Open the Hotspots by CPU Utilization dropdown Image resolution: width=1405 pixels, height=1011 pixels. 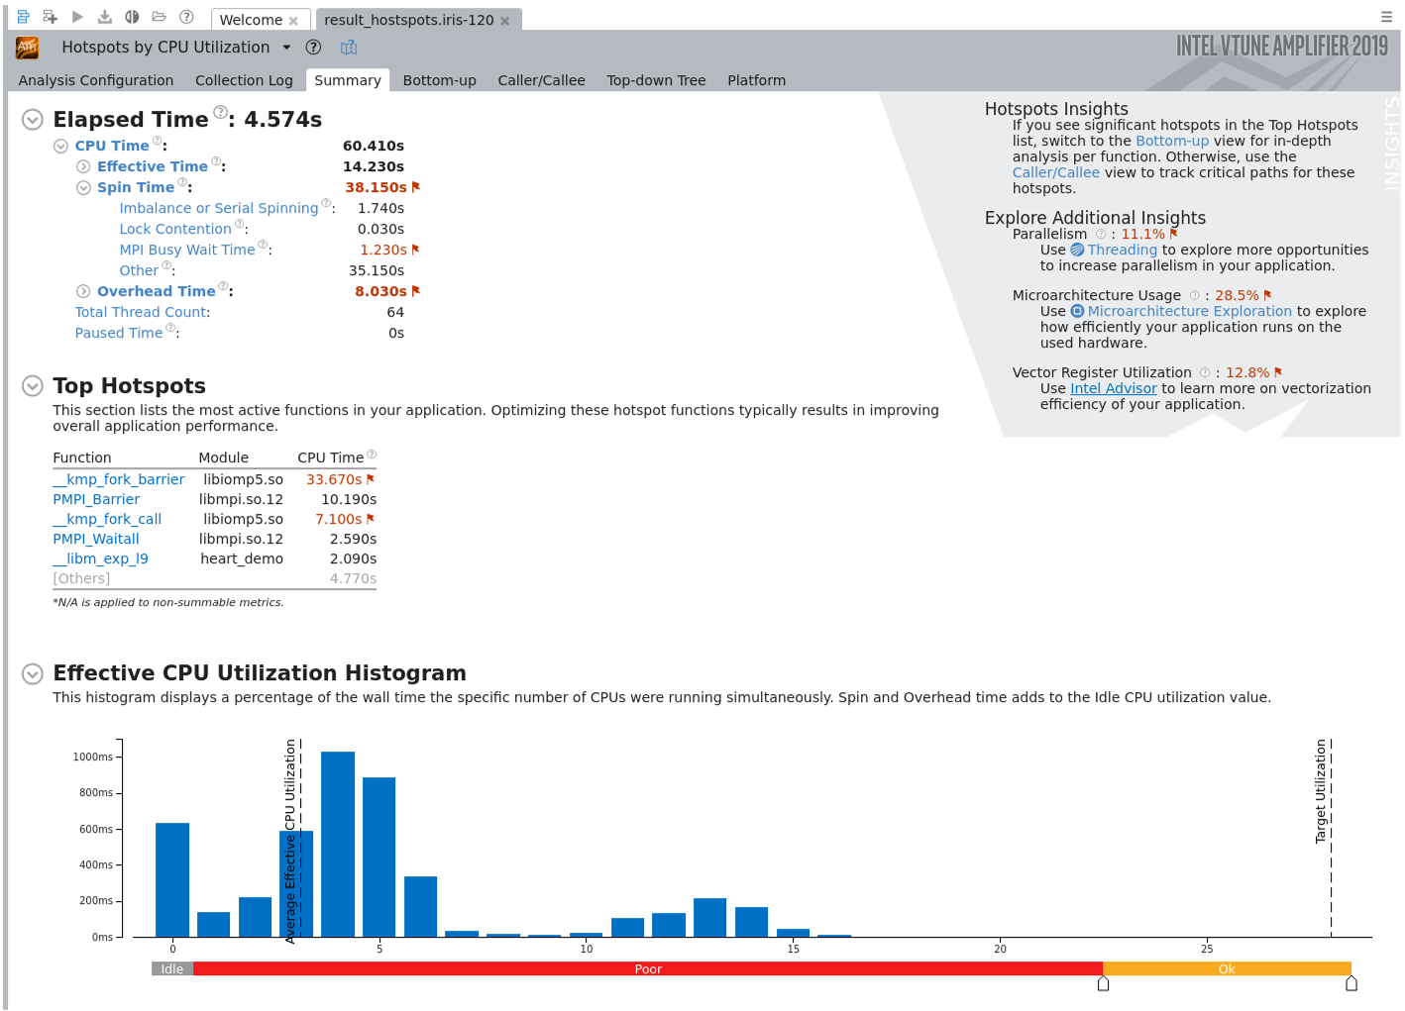pyautogui.click(x=286, y=48)
